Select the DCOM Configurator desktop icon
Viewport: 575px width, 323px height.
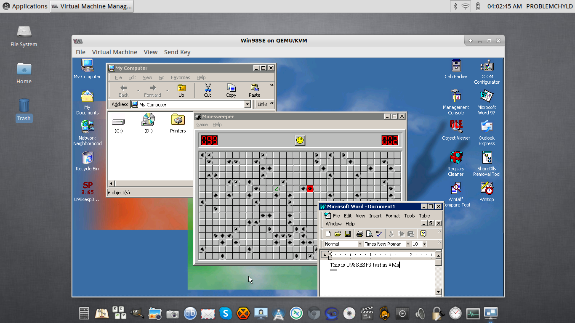pyautogui.click(x=487, y=72)
